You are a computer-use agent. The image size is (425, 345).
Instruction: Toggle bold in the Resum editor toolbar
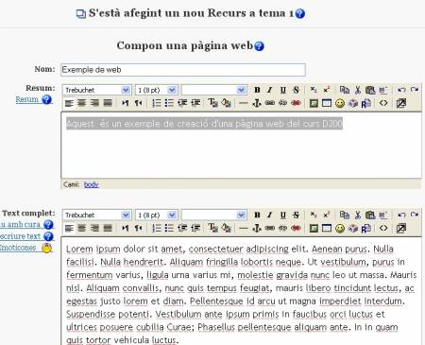pos(257,90)
